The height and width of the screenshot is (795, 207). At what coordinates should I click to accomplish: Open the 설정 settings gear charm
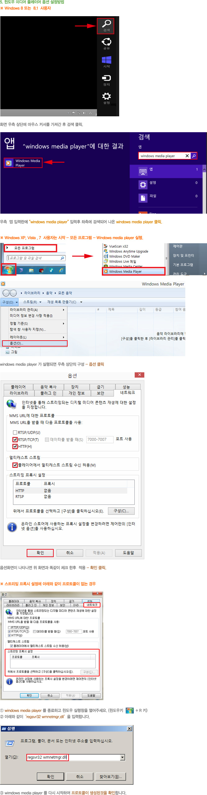[x=106, y=98]
